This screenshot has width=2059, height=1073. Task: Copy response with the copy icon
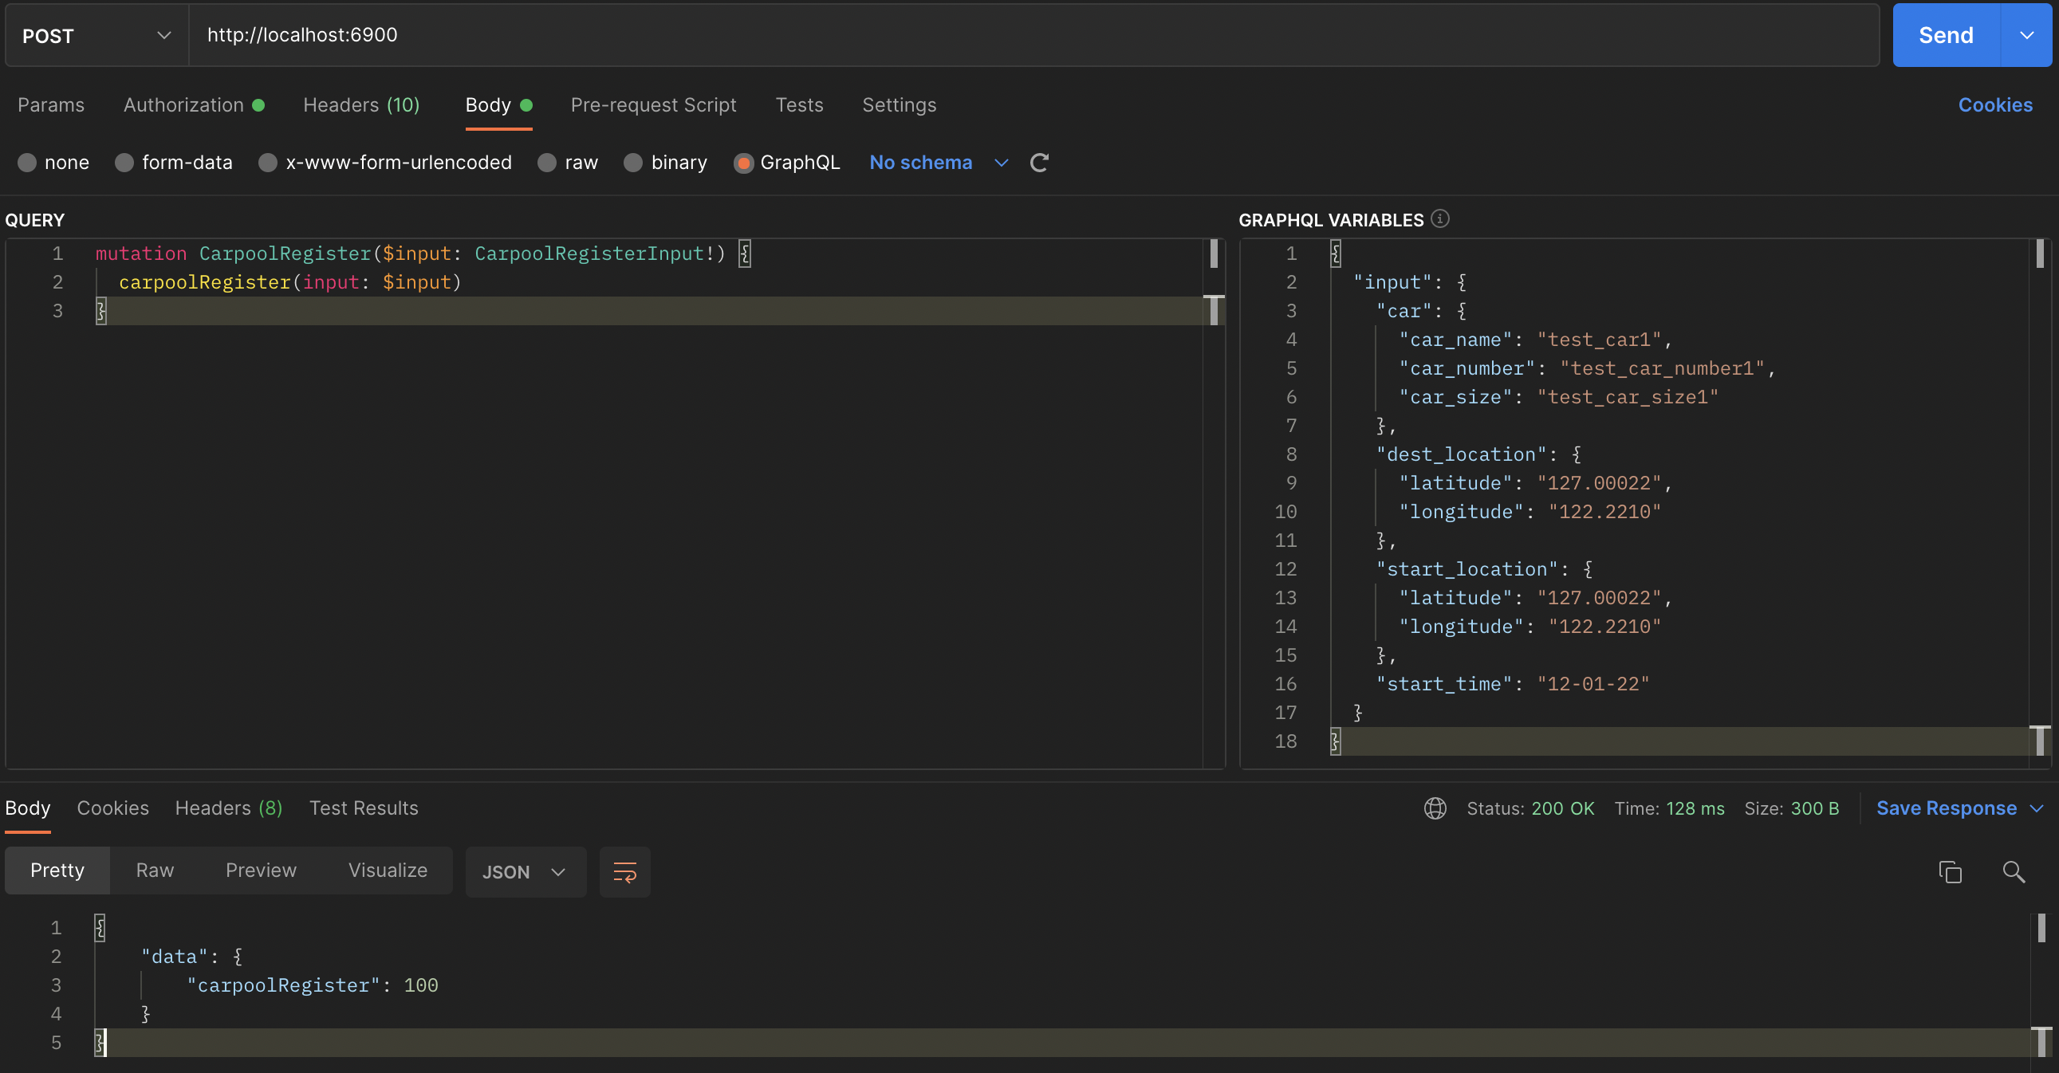(x=1951, y=871)
